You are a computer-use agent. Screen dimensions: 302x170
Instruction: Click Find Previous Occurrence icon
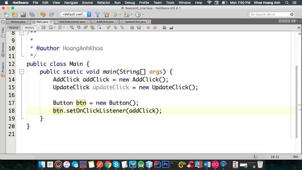click(79, 27)
